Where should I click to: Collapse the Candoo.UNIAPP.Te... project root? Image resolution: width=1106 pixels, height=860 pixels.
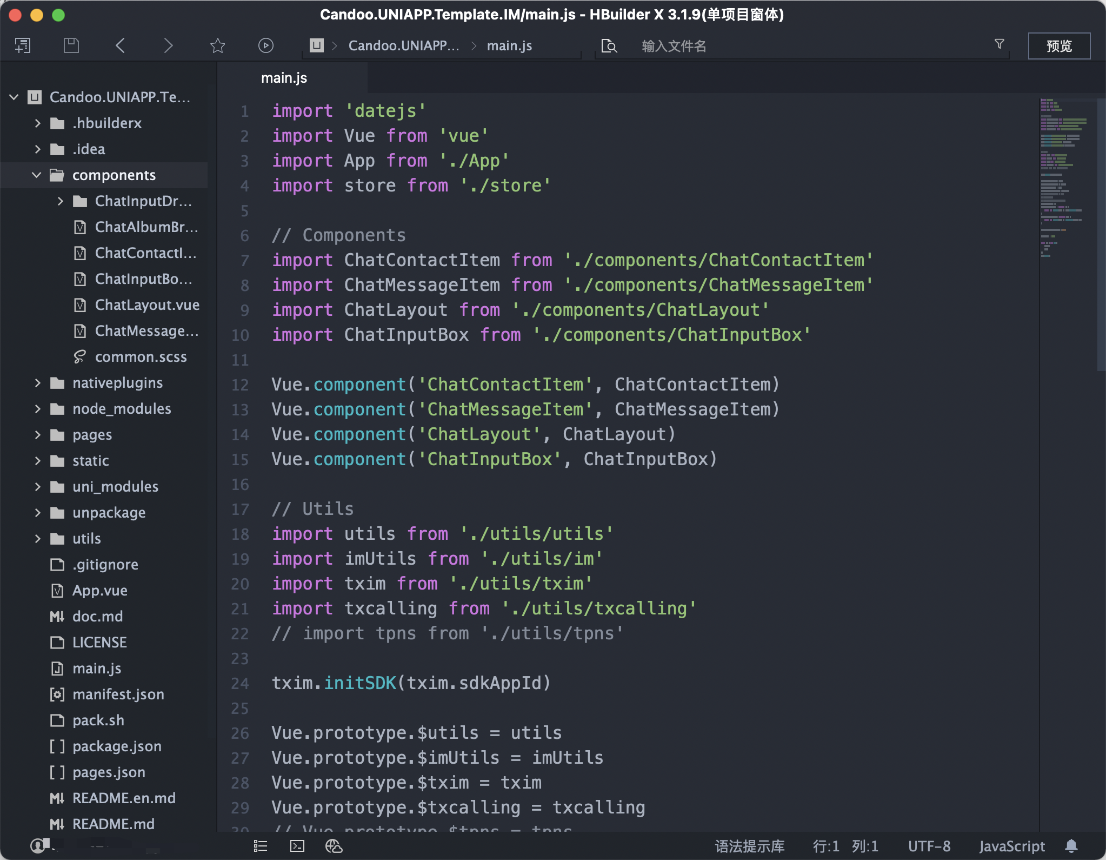click(x=14, y=97)
